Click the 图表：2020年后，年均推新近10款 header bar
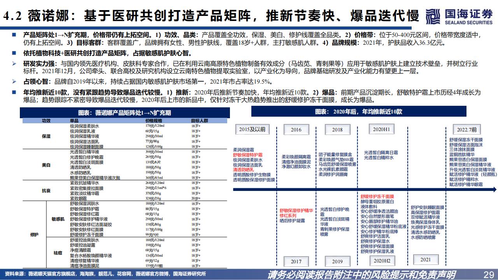Image resolution: width=498 pixels, height=280 pixels. tap(358, 112)
